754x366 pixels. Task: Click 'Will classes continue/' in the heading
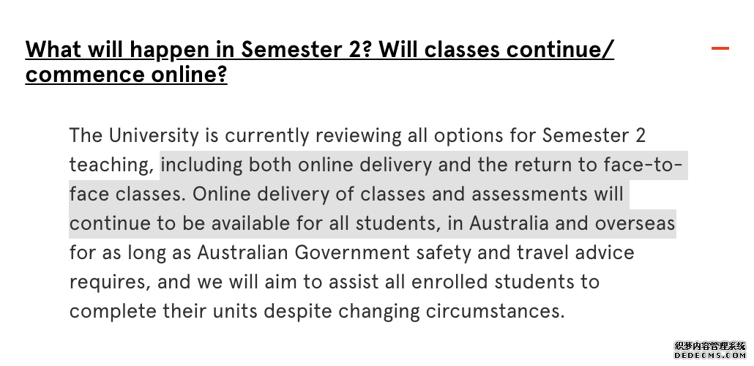pyautogui.click(x=497, y=50)
